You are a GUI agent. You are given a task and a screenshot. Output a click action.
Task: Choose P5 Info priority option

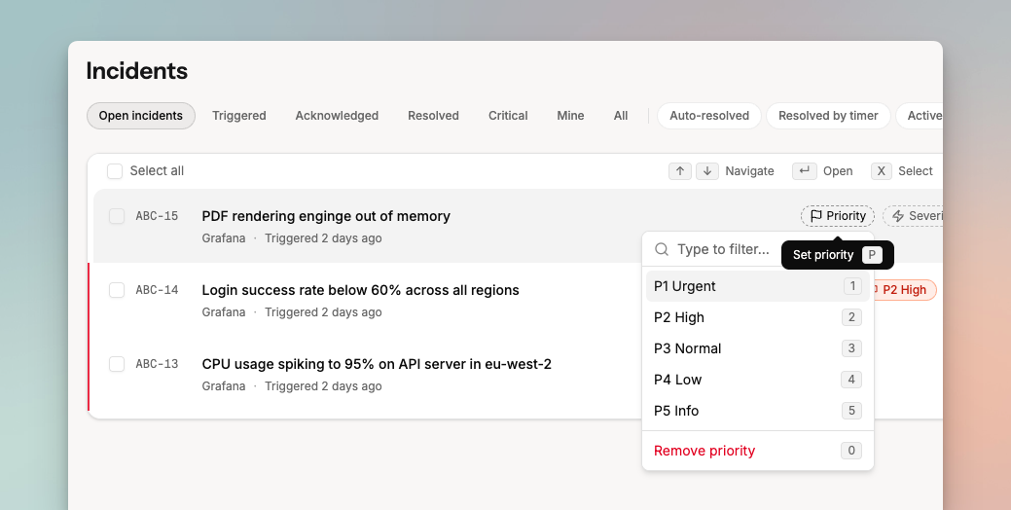(x=758, y=411)
